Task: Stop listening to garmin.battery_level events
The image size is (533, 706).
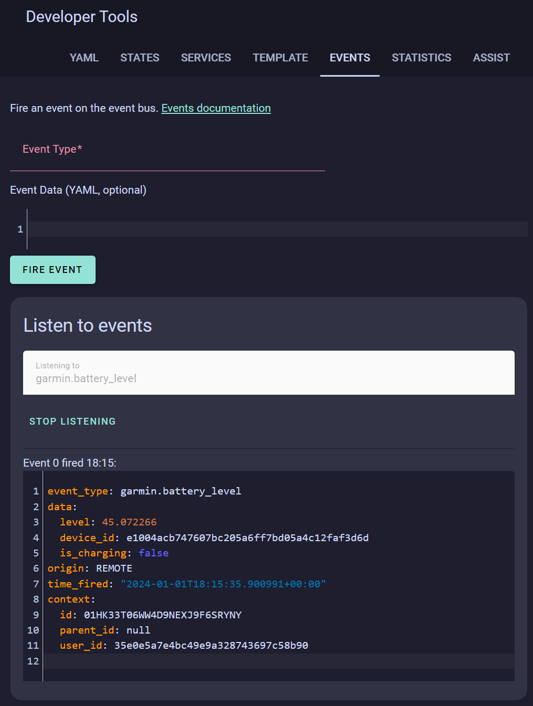Action: 72,422
